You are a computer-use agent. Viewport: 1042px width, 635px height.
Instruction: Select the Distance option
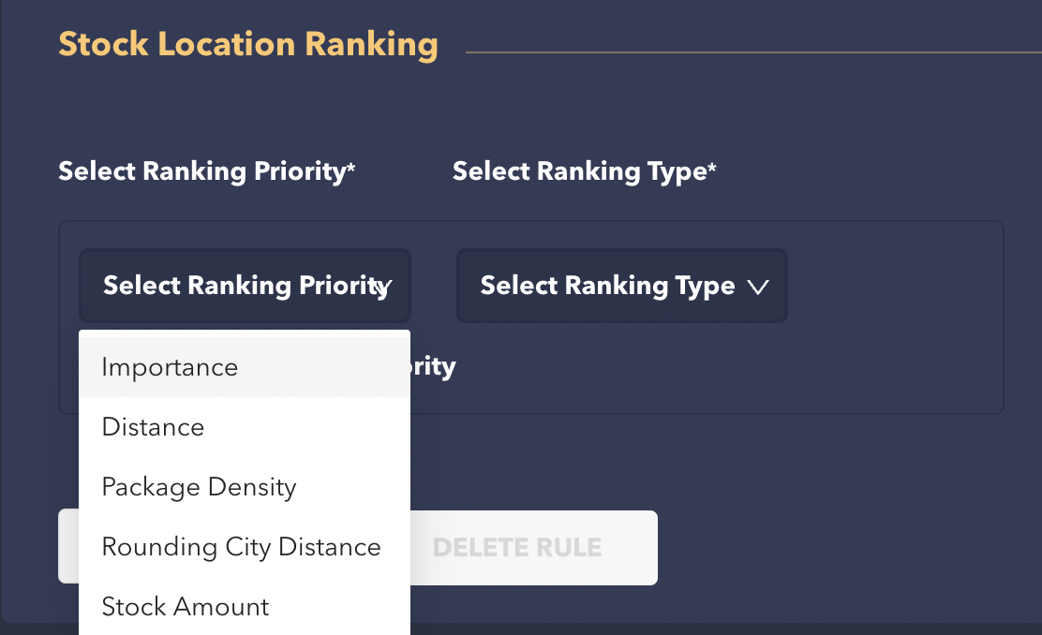154,427
